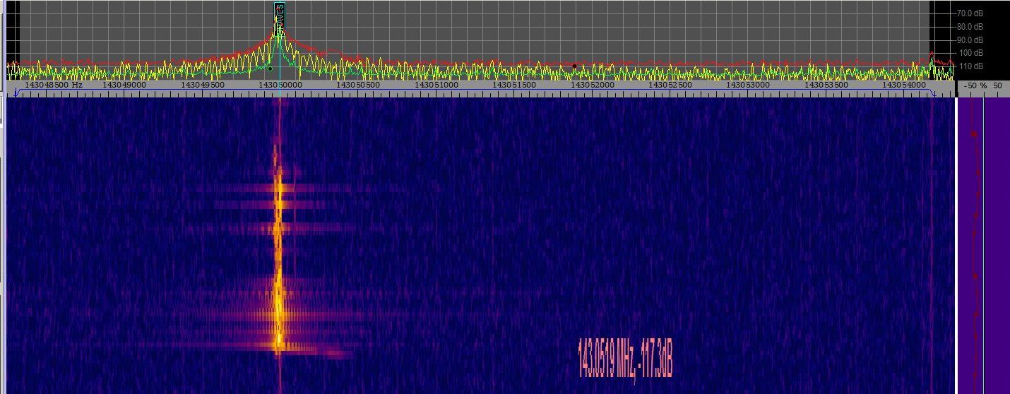Click the 143050000 frequency axis label

pos(280,85)
